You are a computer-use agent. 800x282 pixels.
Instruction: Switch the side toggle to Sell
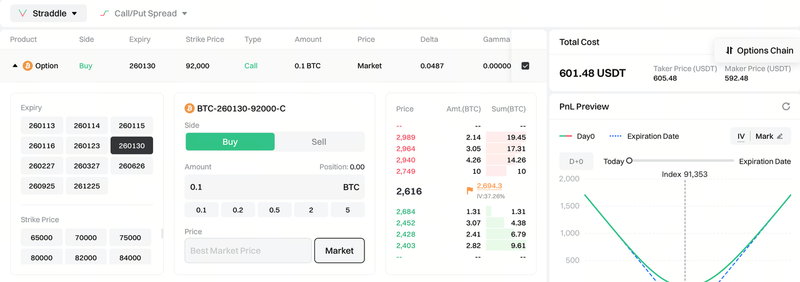coord(319,142)
